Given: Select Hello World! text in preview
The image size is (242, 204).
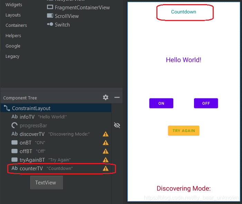Looking at the screenshot, I should coord(184,60).
